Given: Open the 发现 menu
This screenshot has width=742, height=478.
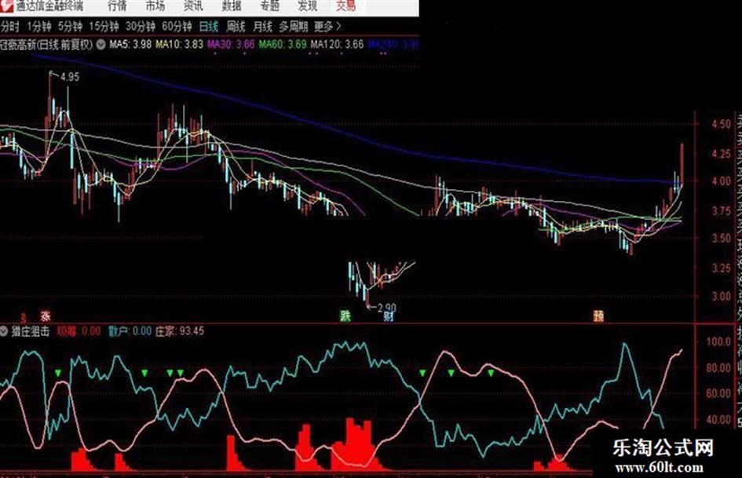Looking at the screenshot, I should point(307,6).
